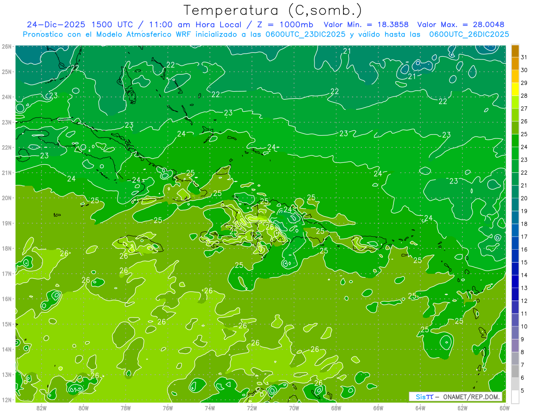Click the title "Temperatura (C,somb.)"
Viewport: 536px width, 414px height.
273,10
